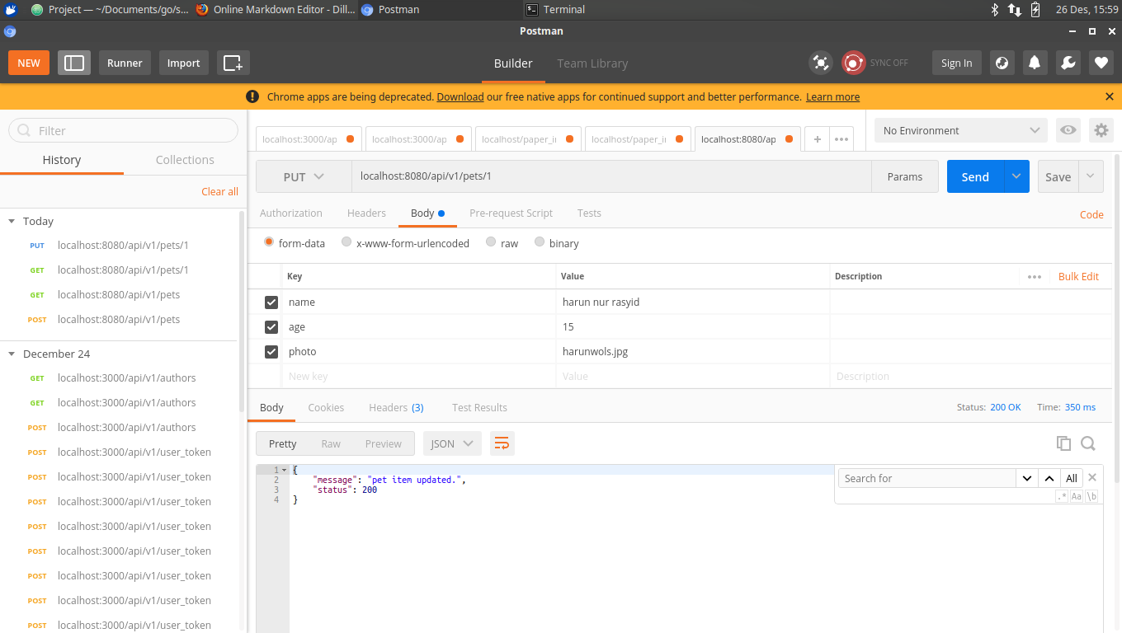The width and height of the screenshot is (1122, 633).
Task: Click the history Filter field
Action: coord(123,130)
